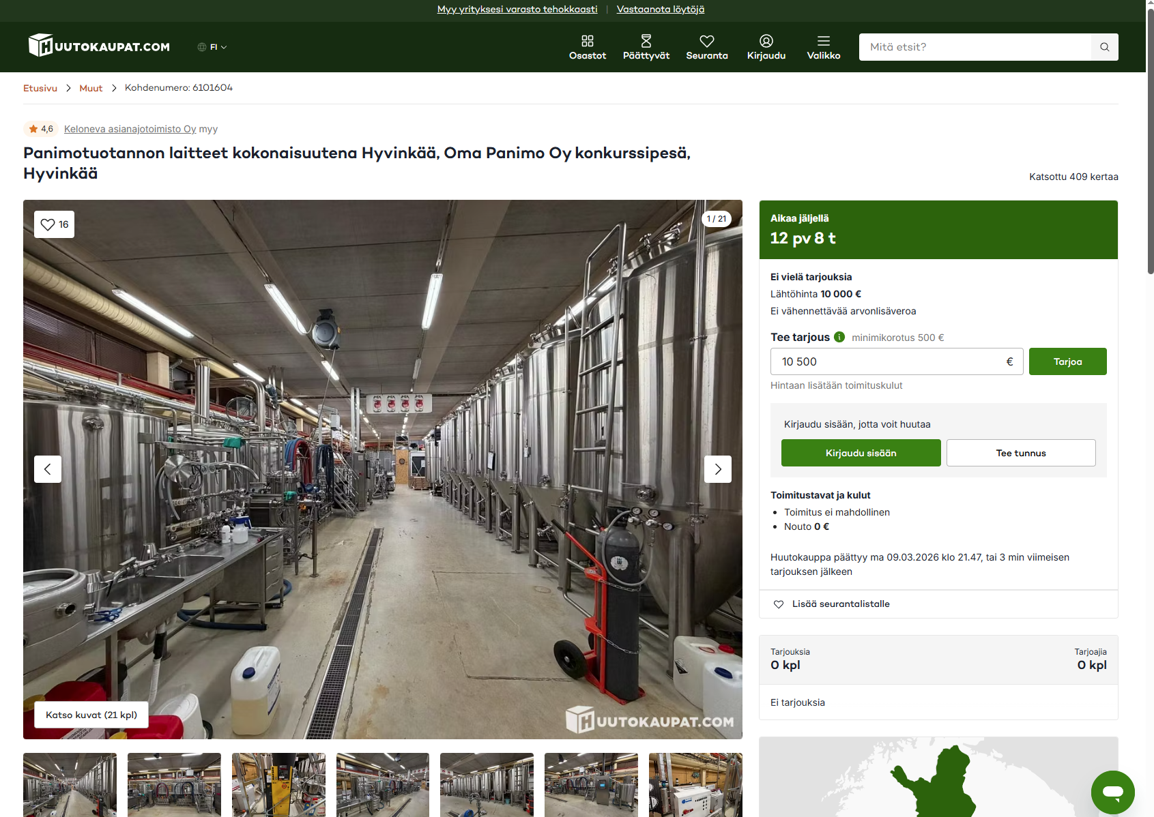Click the green info icon by Tee tarjous
The width and height of the screenshot is (1154, 817).
839,337
